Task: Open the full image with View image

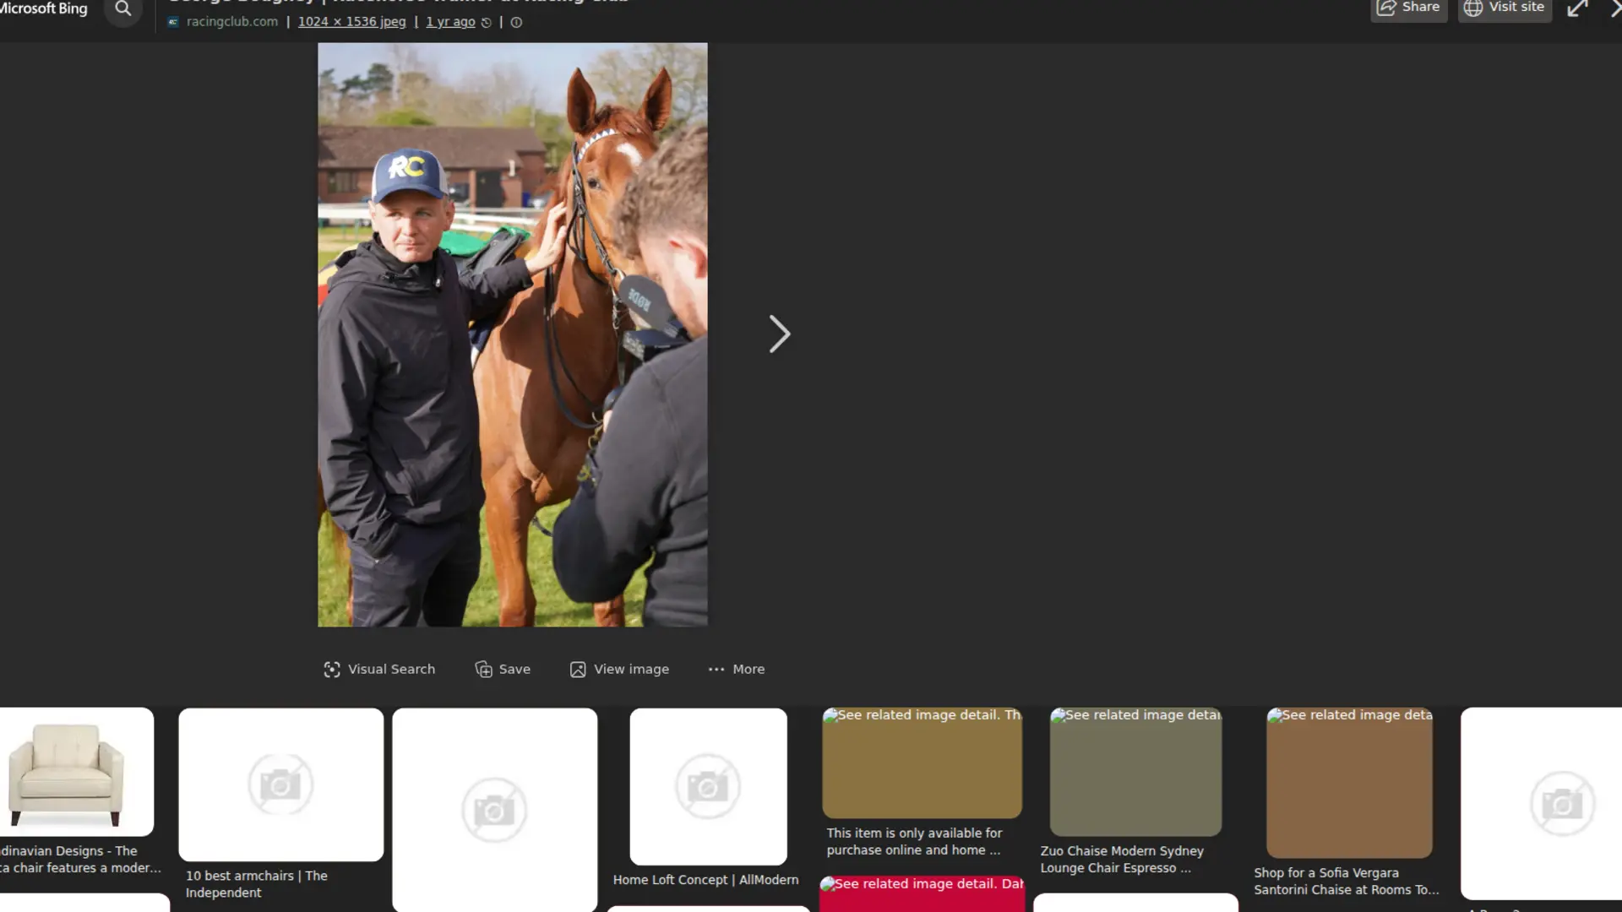Action: coord(619,669)
